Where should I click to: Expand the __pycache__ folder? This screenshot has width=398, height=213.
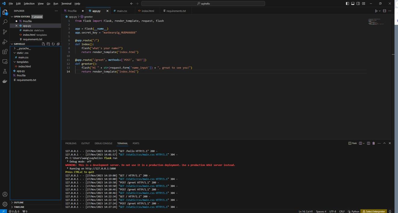[24, 48]
